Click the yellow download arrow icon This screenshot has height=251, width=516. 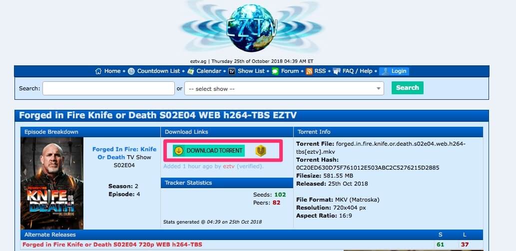178,151
